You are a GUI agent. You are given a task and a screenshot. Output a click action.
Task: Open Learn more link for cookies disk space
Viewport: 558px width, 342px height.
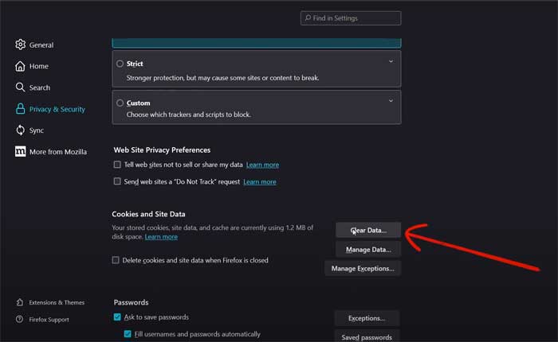161,236
